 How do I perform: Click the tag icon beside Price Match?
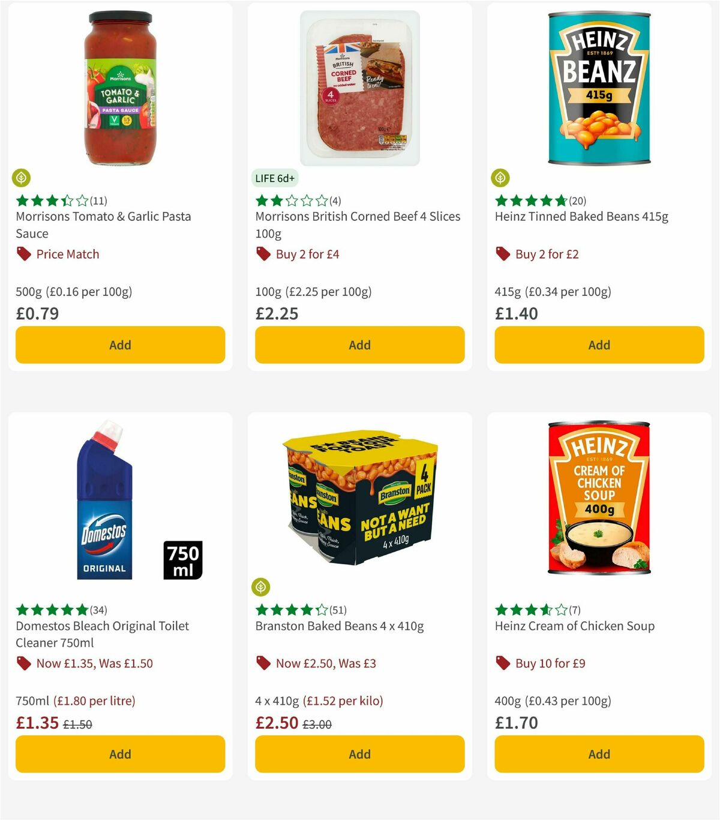[x=23, y=254]
